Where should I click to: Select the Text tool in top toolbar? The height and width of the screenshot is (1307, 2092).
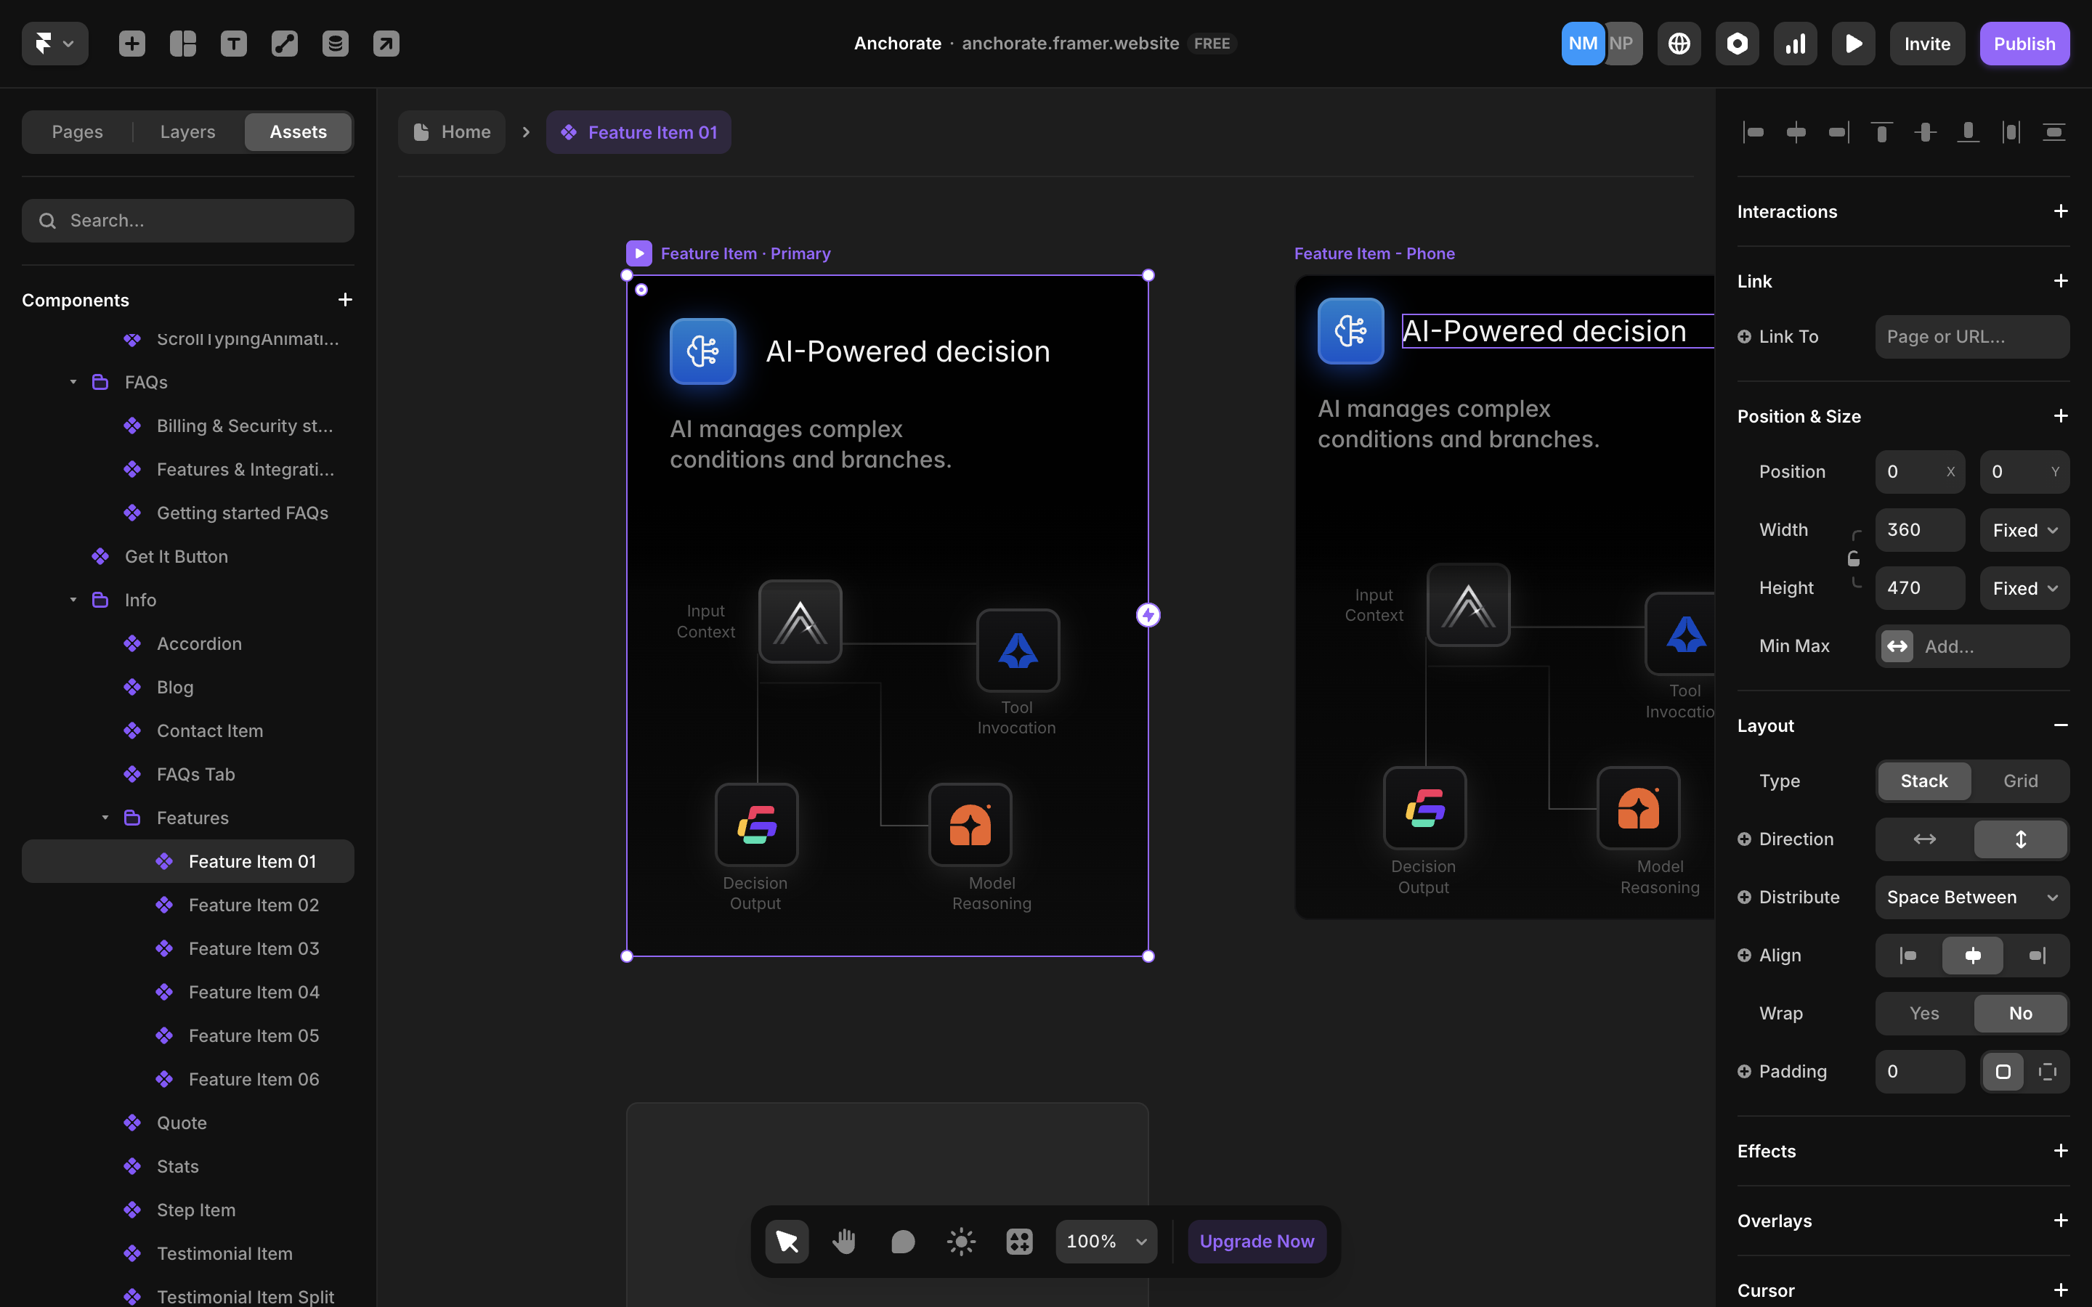click(233, 44)
